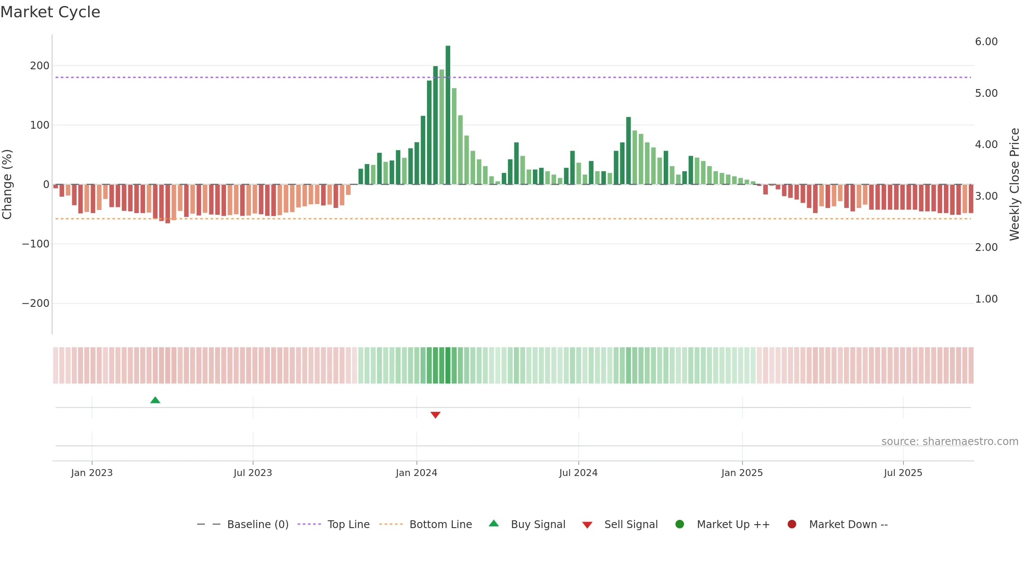Click the 3.00 price tick label
Screen dimensions: 1033x581
[x=987, y=196]
